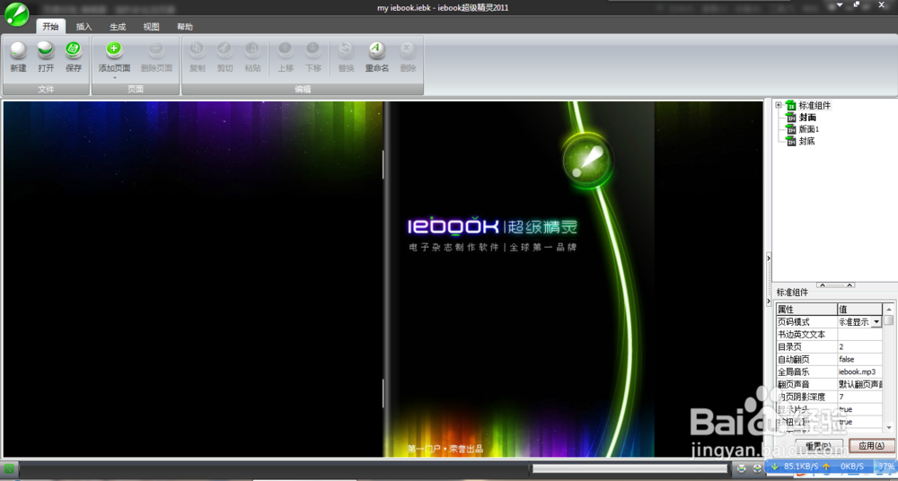The image size is (898, 481).
Task: Click the 封面 page icon in tree
Action: click(x=791, y=118)
